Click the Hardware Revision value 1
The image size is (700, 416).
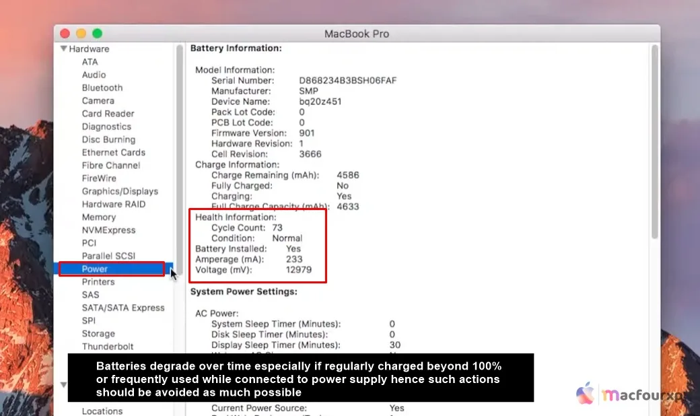tap(302, 144)
